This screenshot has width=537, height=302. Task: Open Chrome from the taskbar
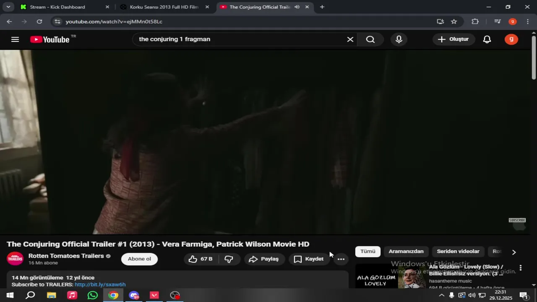113,295
